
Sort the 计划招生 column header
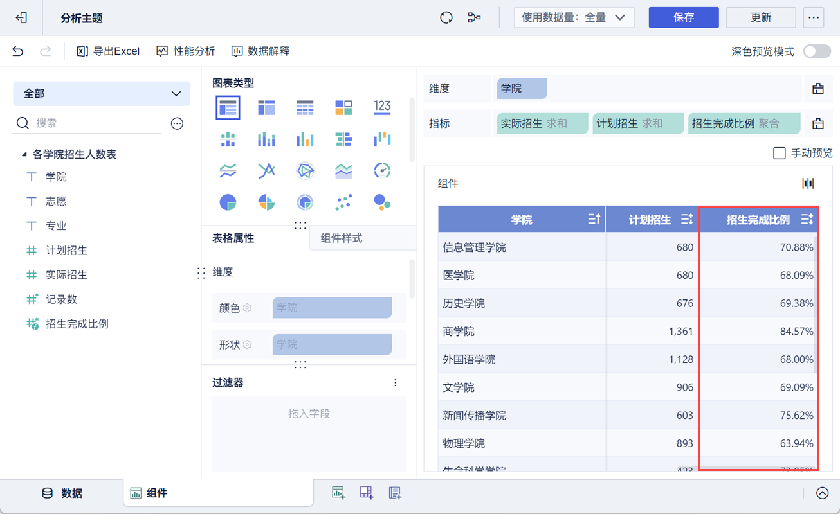pos(687,220)
